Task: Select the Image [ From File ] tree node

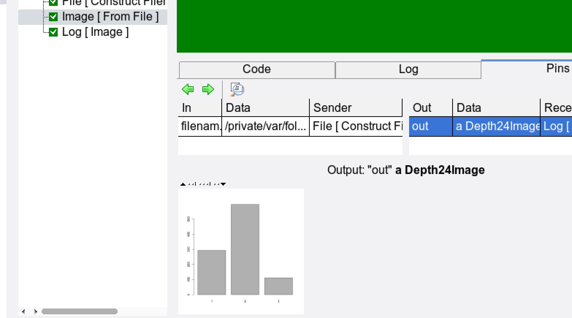Action: pyautogui.click(x=110, y=17)
